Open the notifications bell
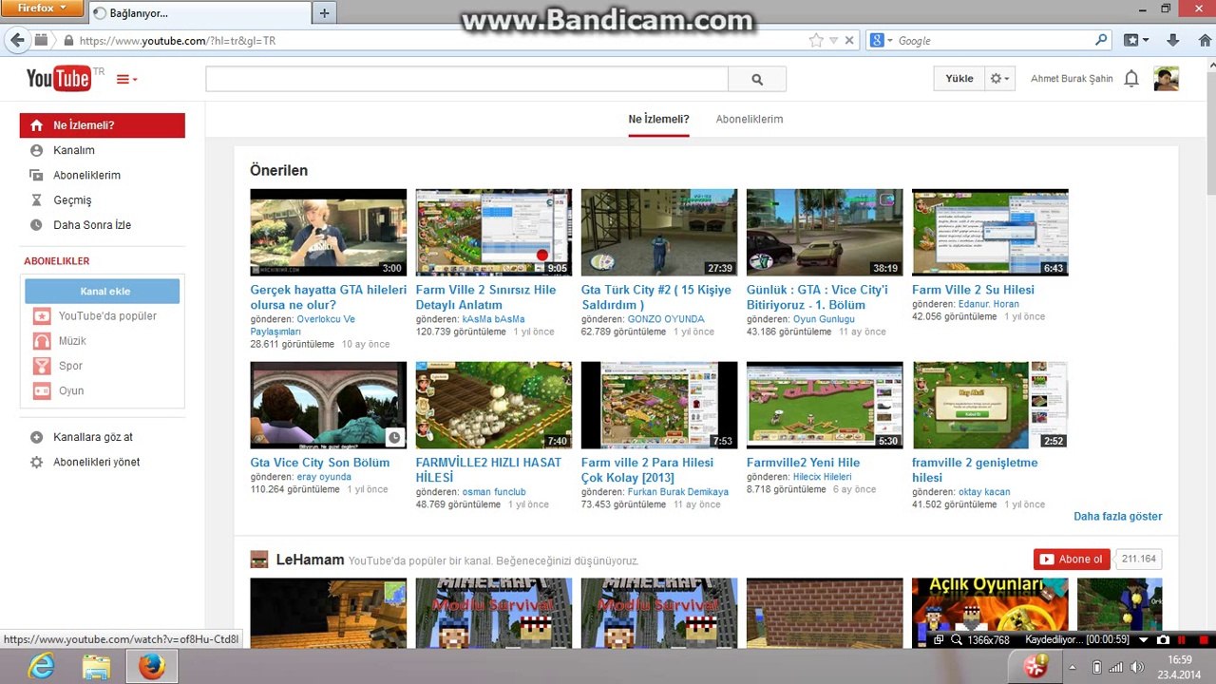This screenshot has width=1216, height=684. (x=1131, y=79)
